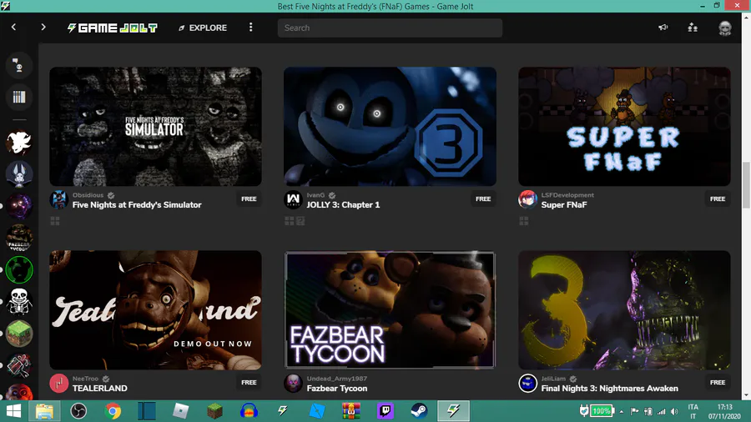Viewport: 751px width, 422px height.
Task: Click the taskbar volume speaker icon
Action: [674, 411]
